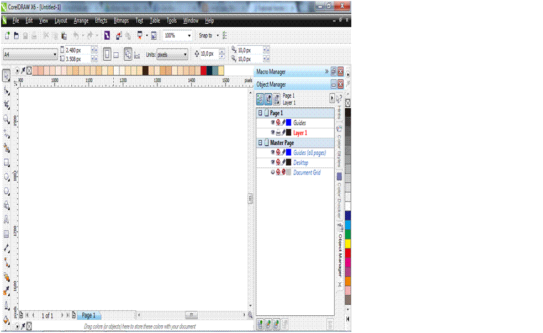The width and height of the screenshot is (543, 333).
Task: Open the A4 page size dropdown
Action: tap(55, 55)
